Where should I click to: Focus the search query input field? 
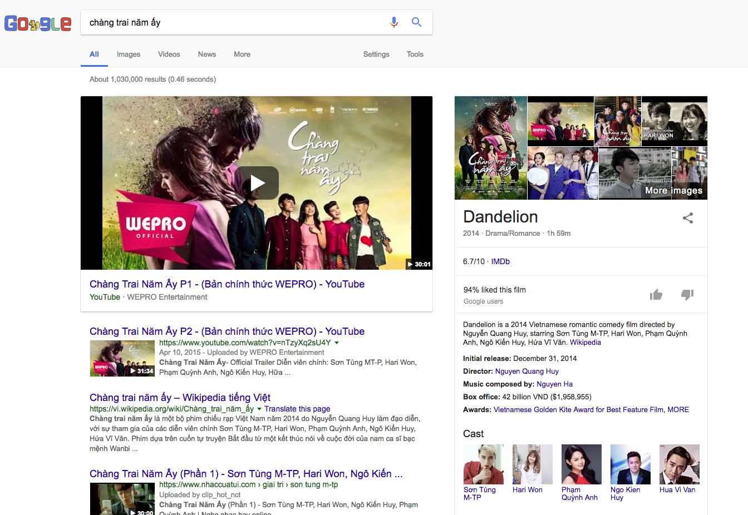tap(234, 22)
